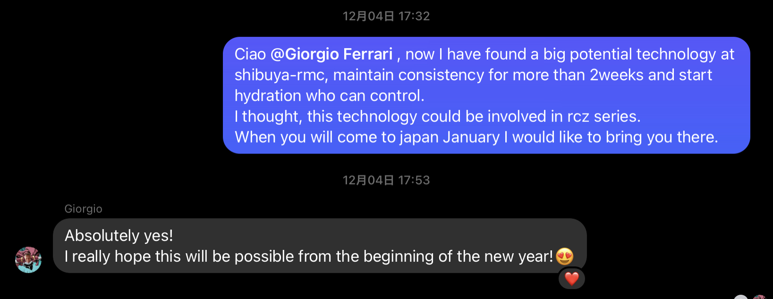Open Giorgio's profile picture avatar
The image size is (773, 299).
pos(28,260)
